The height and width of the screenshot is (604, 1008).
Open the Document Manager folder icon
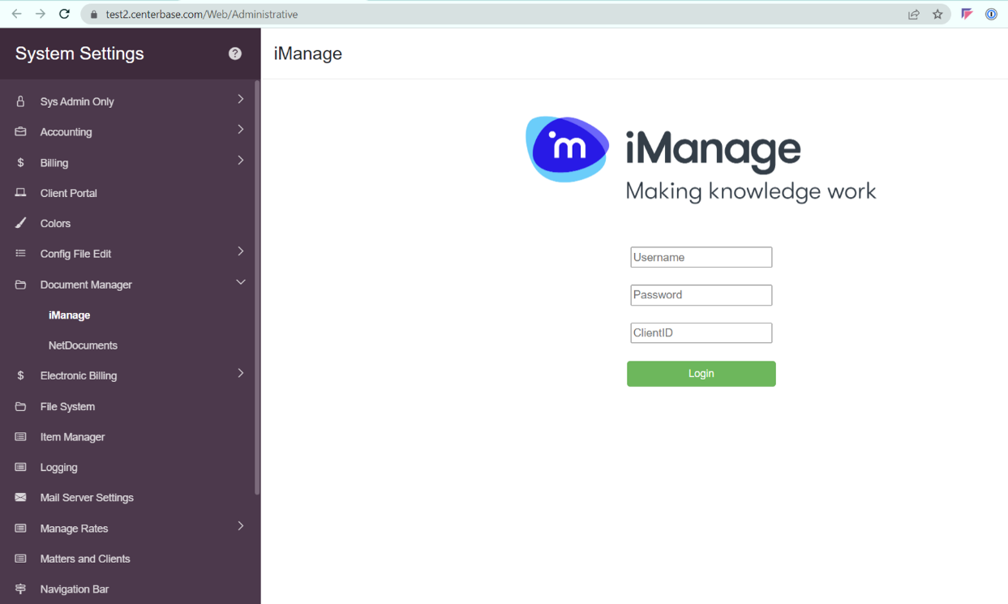pyautogui.click(x=20, y=285)
